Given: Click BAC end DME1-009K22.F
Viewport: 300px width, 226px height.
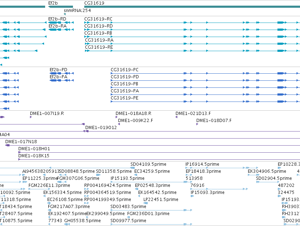Looking at the screenshot, I should tap(135, 121).
